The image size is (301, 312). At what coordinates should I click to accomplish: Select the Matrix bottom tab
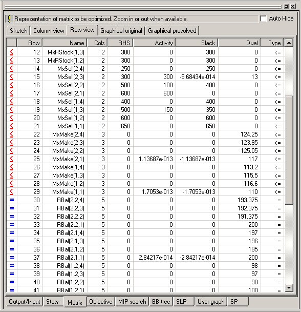click(75, 302)
